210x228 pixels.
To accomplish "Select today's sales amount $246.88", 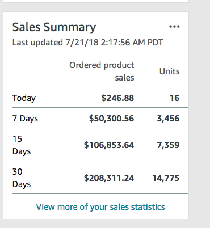I will click(117, 98).
